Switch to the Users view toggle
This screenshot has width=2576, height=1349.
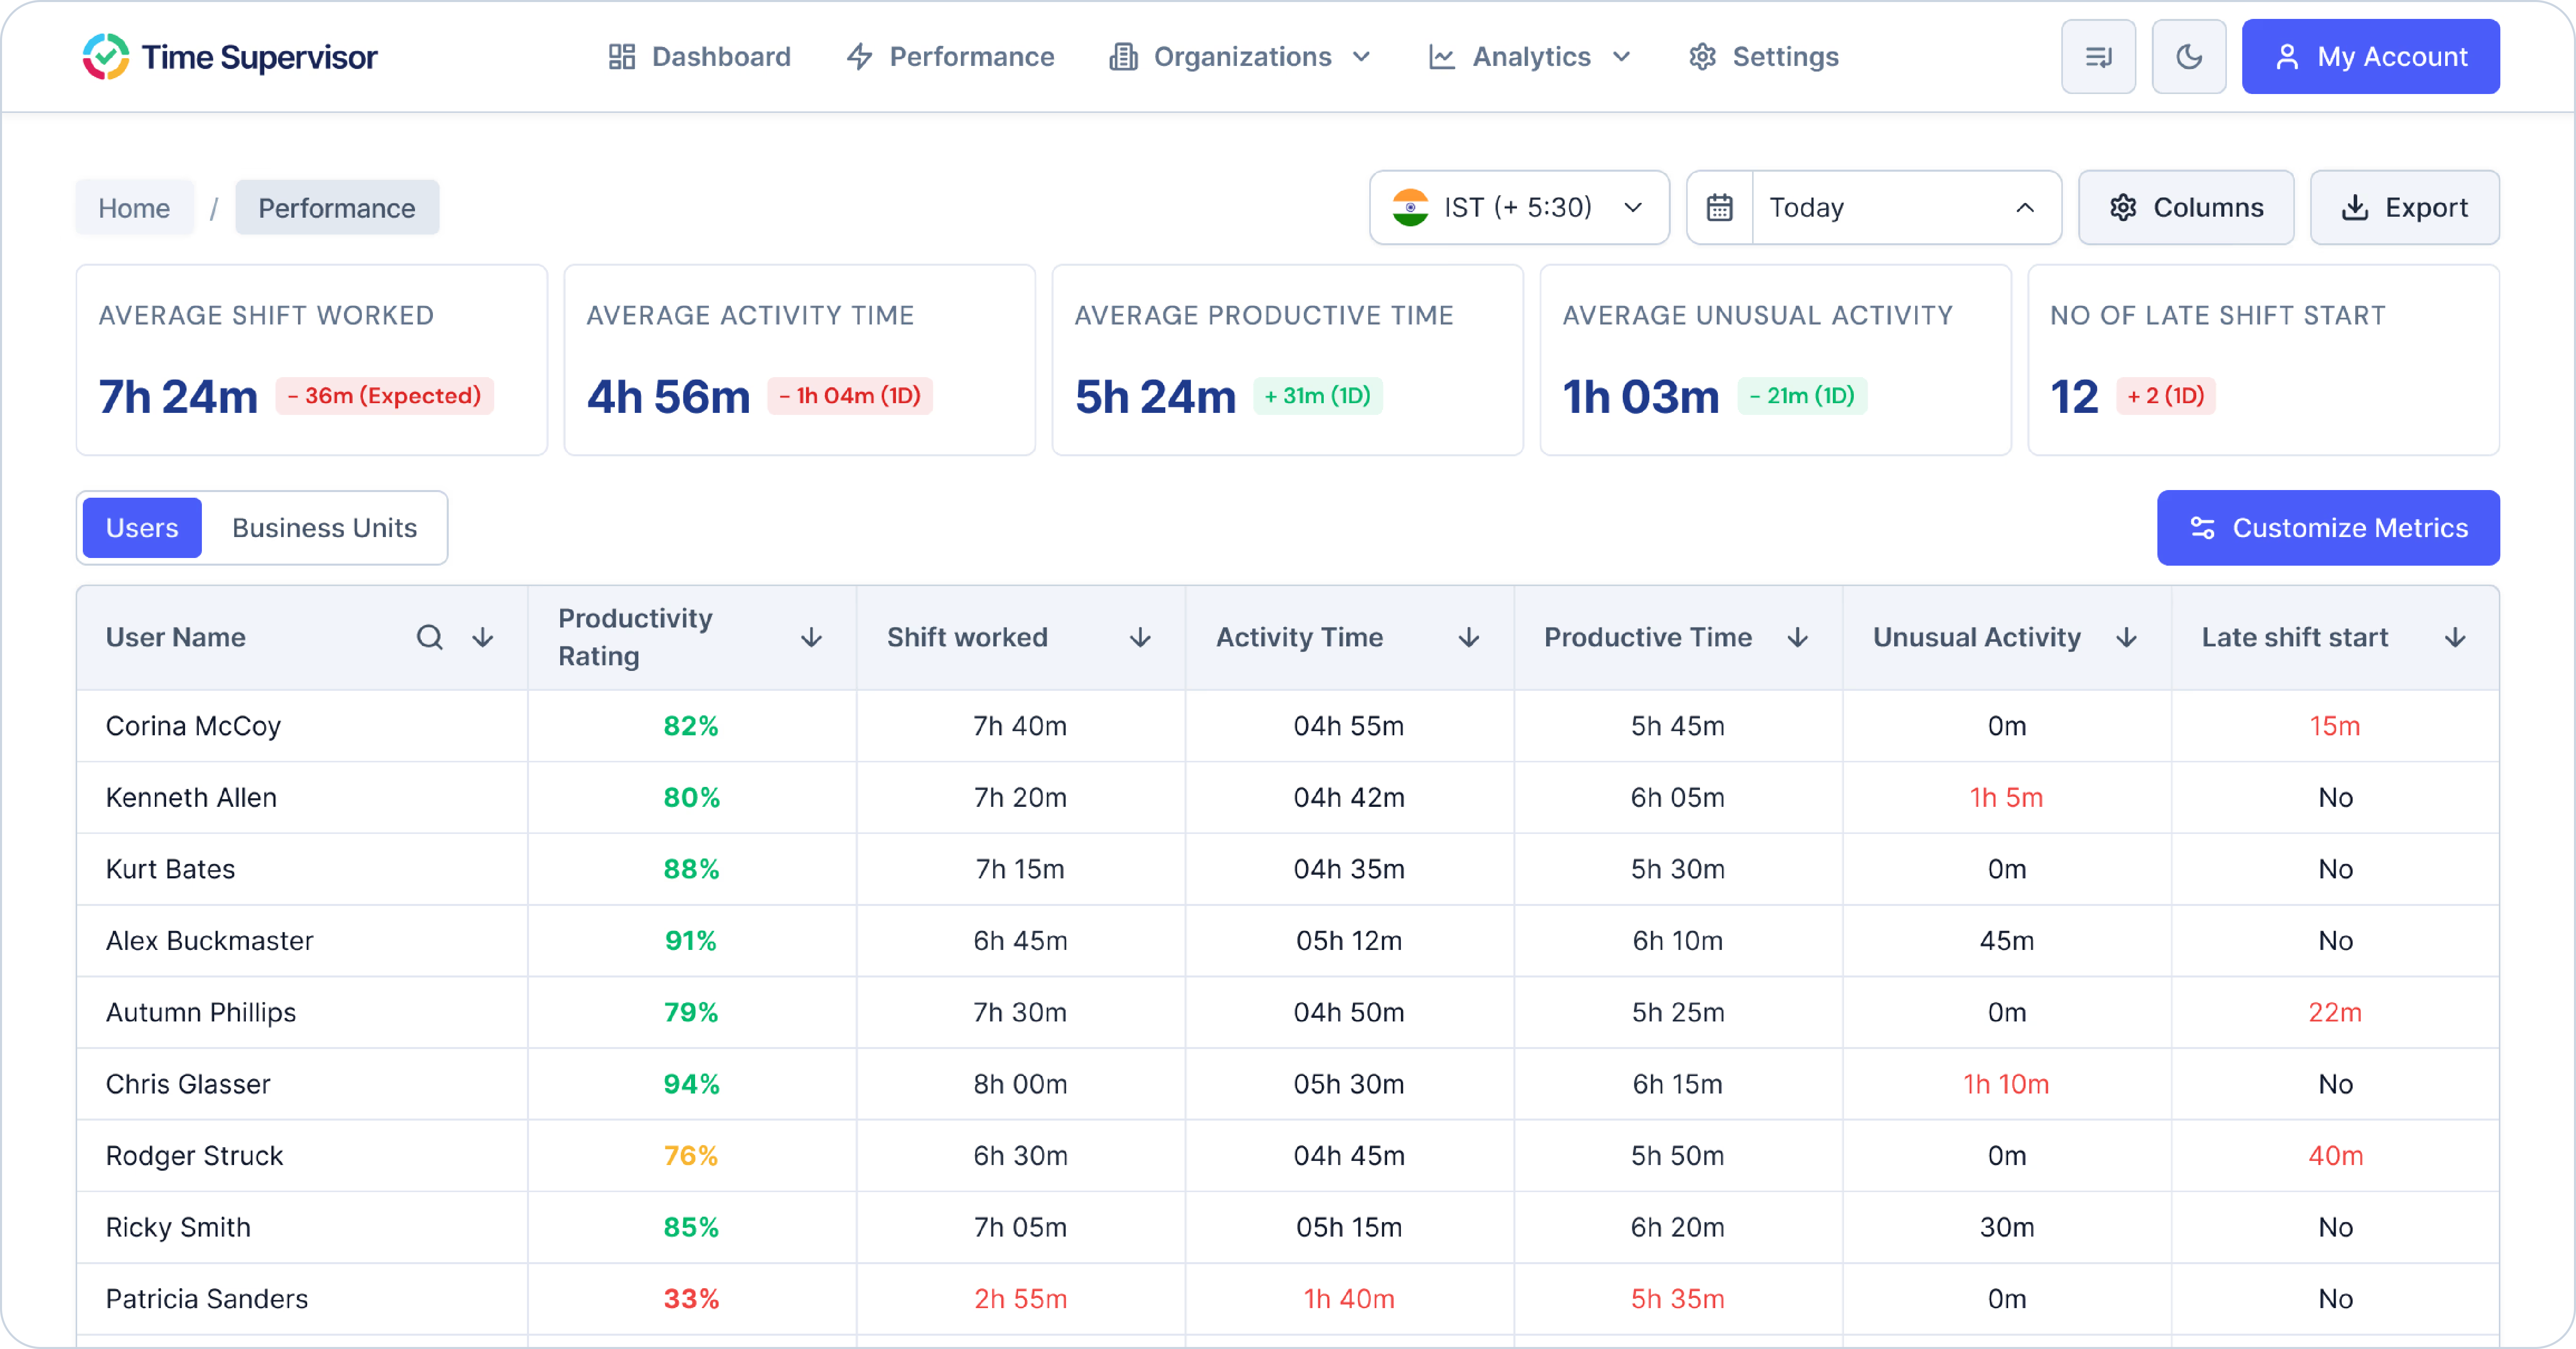tap(142, 527)
